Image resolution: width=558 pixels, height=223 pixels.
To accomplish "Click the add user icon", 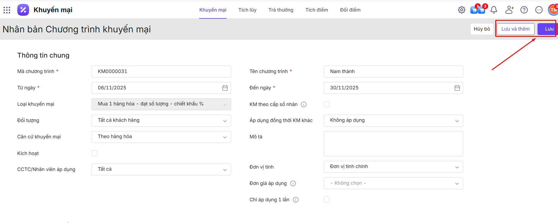I will click(509, 10).
